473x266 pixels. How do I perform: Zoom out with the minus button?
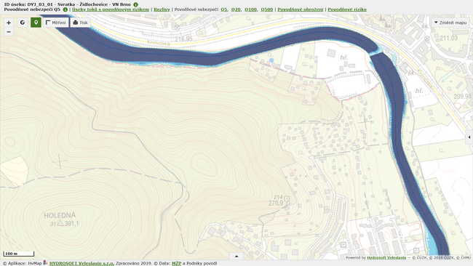click(9, 32)
